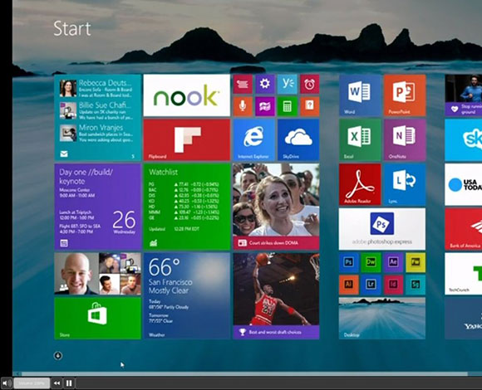Viewport: 482px width, 390px height.
Task: Open the Mail live tile
Action: pos(98,118)
